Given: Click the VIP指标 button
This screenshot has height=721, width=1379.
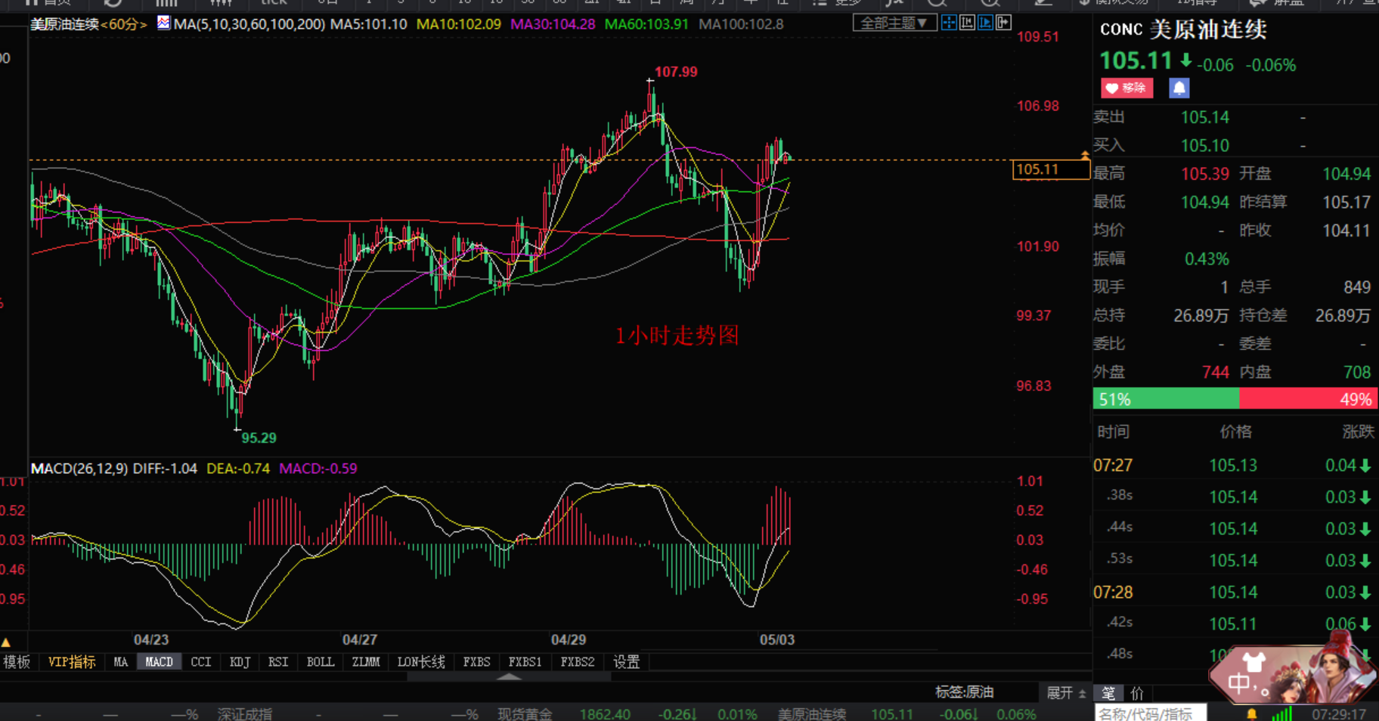Looking at the screenshot, I should point(72,662).
